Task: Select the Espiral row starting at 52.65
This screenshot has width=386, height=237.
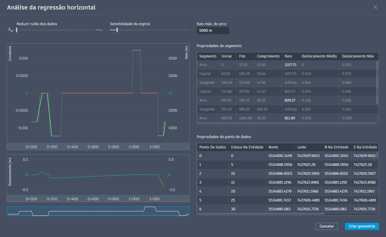Action: click(287, 74)
